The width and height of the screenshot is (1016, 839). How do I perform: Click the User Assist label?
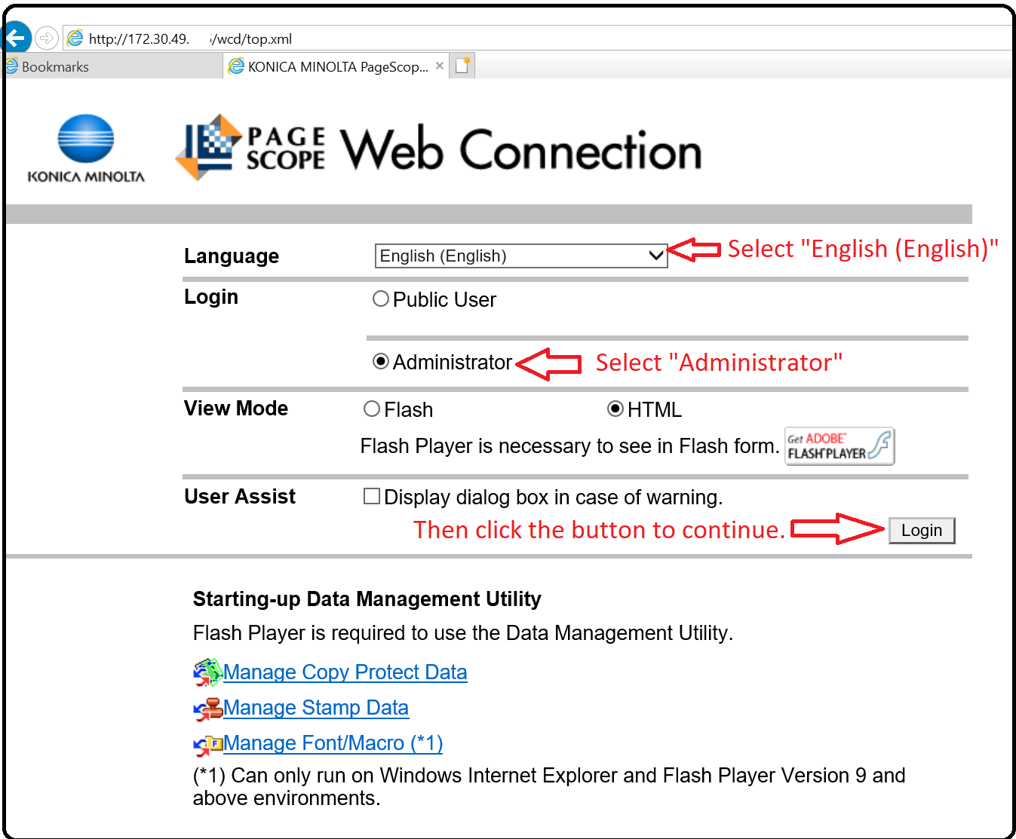240,497
